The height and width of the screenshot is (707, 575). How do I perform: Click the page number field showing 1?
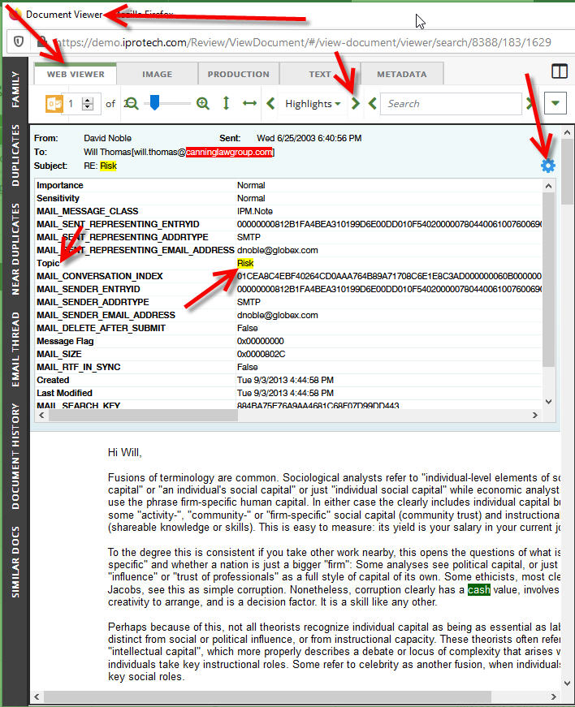(71, 104)
